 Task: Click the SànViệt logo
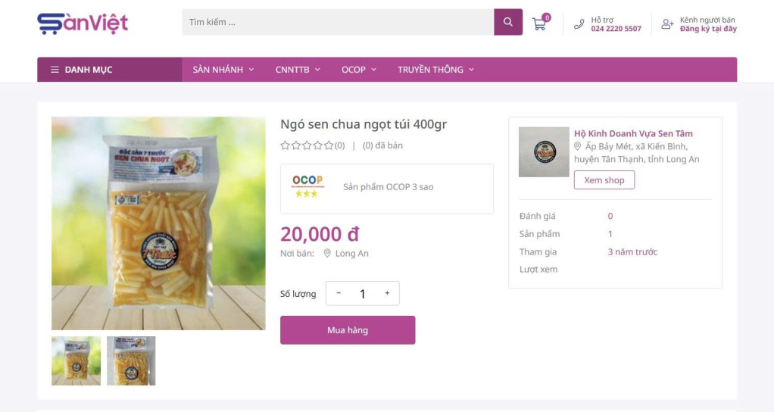point(83,23)
